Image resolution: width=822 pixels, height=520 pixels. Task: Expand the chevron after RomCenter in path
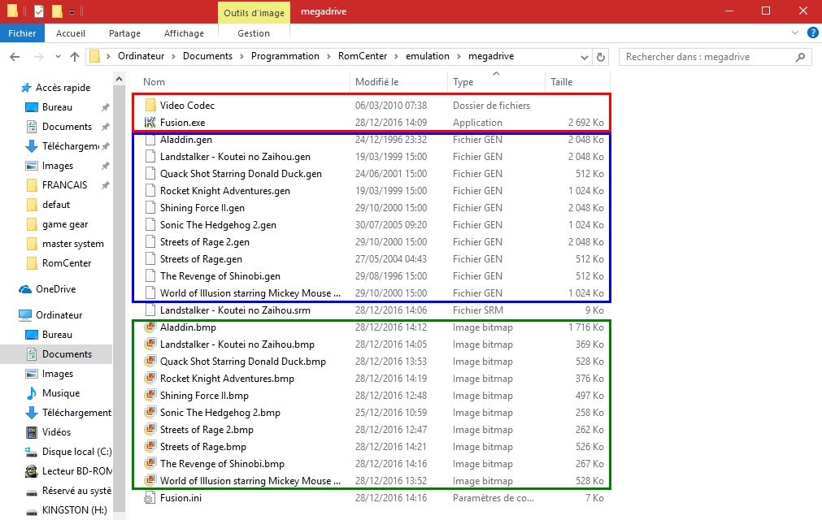396,57
